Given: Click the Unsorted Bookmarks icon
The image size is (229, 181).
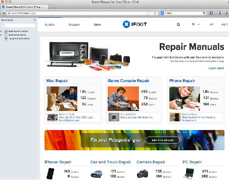Looking at the screenshot, I should click(x=6, y=38).
